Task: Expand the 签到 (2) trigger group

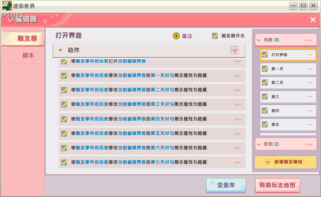Action: click(259, 144)
